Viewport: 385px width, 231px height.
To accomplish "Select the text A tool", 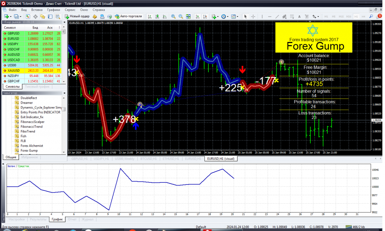I will [299, 17].
